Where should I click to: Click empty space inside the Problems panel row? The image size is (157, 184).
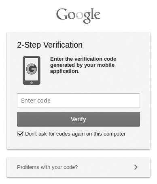105,167
